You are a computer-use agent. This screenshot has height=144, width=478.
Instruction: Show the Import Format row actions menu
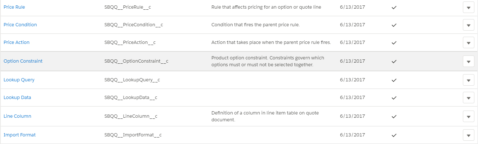(468, 135)
